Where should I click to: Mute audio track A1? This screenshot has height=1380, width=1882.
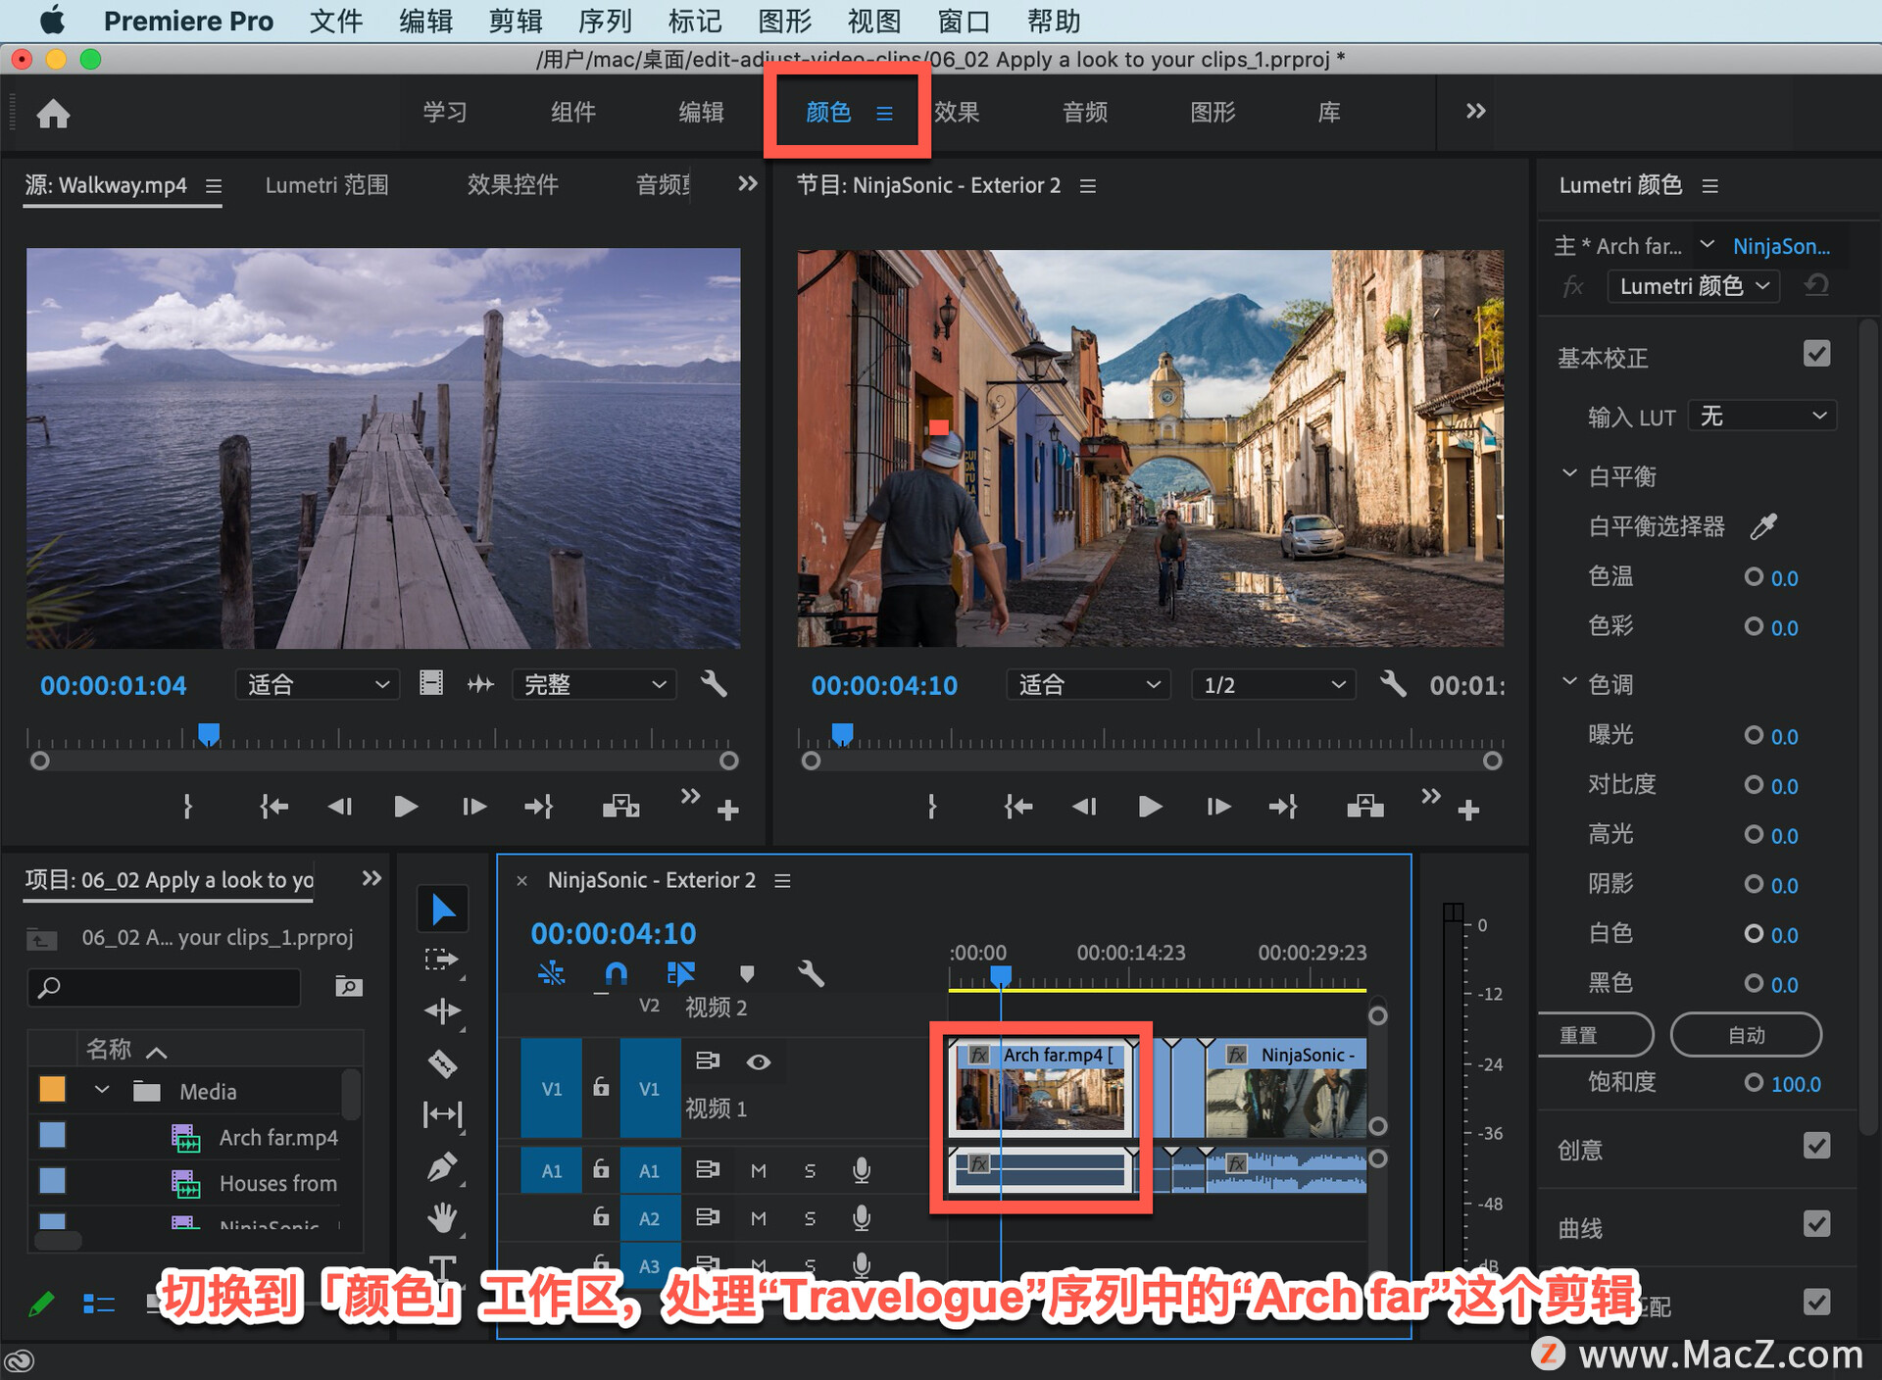pyautogui.click(x=758, y=1170)
